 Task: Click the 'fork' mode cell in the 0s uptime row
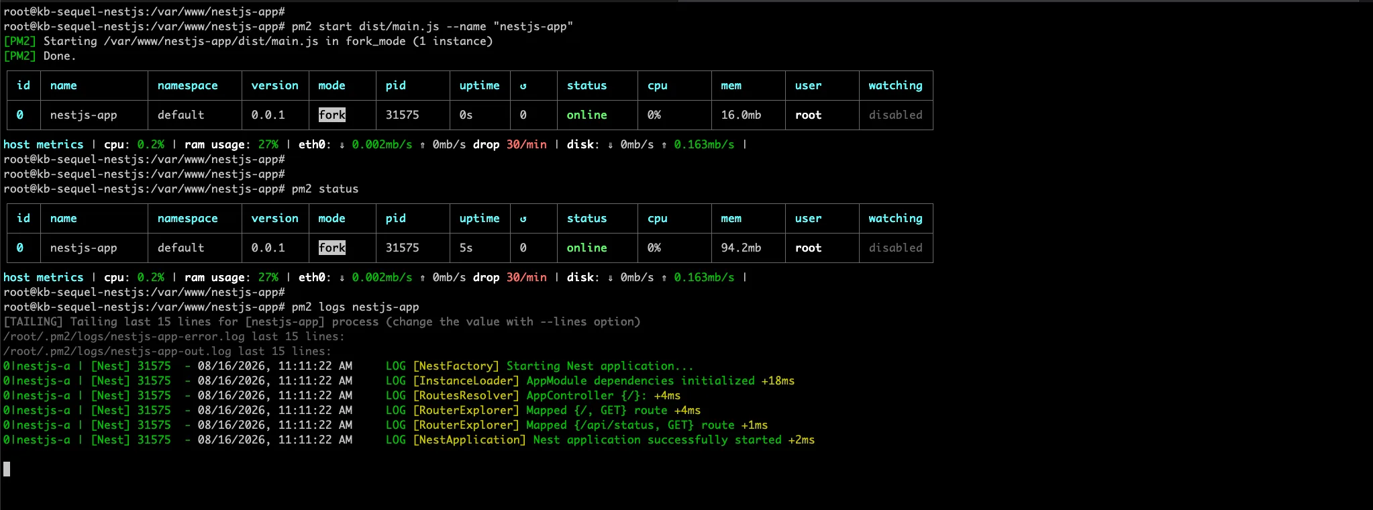332,115
